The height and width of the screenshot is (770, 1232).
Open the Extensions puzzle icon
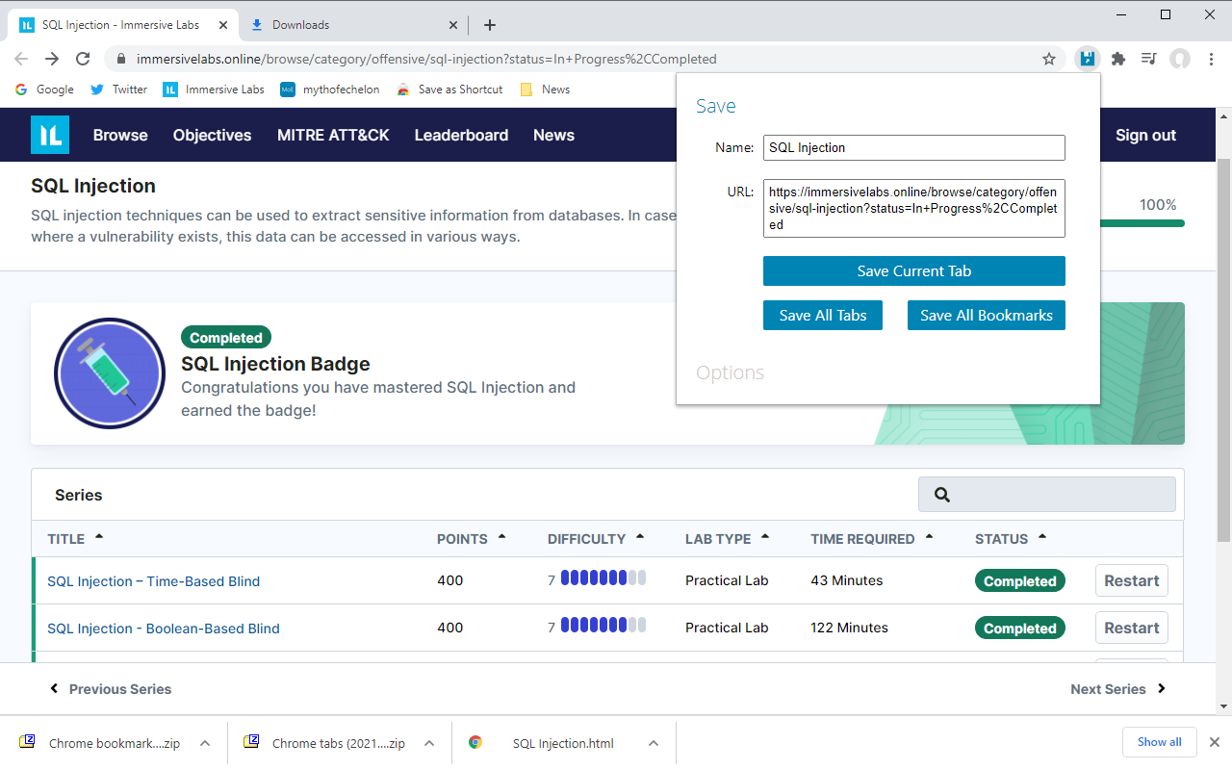[1117, 59]
